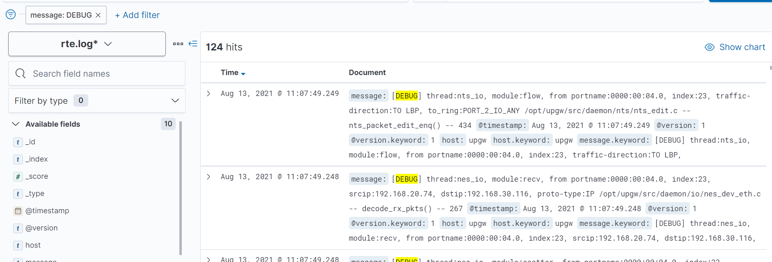The width and height of the screenshot is (772, 262).
Task: Select the @timestamp field
Action: pyautogui.click(x=47, y=211)
